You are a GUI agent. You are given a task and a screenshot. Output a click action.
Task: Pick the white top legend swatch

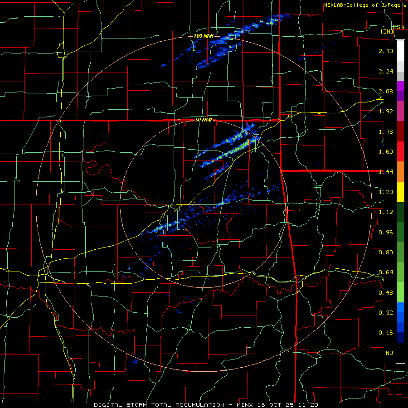click(x=400, y=51)
